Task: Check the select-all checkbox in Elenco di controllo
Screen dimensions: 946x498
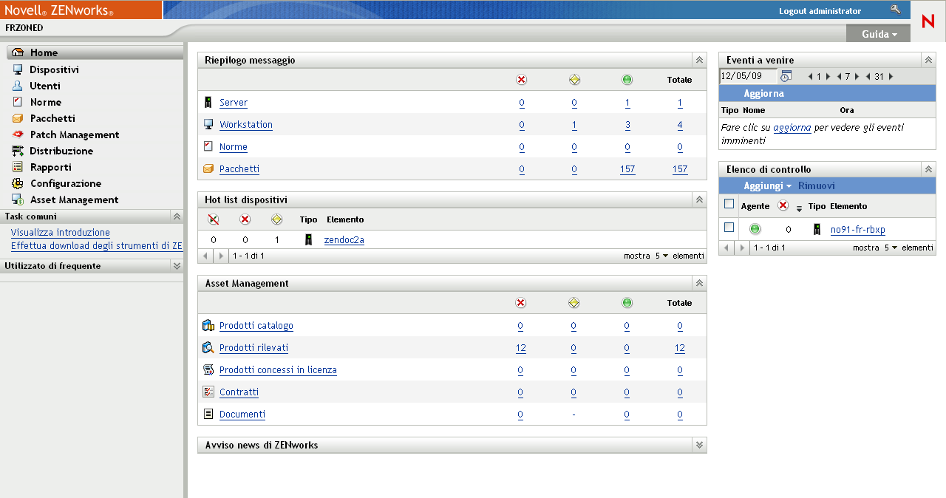Action: pyautogui.click(x=729, y=205)
